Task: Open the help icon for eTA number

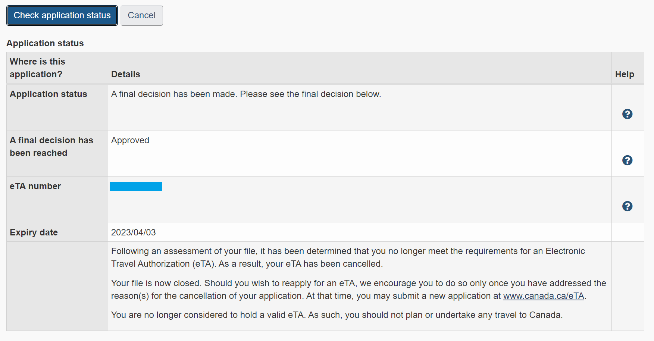Action: pyautogui.click(x=627, y=206)
